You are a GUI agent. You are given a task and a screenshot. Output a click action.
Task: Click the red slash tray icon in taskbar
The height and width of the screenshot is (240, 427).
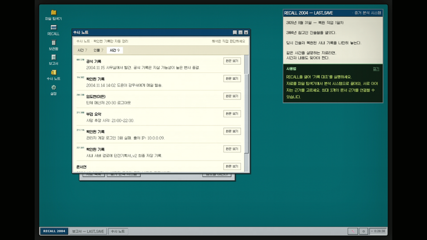pos(353,231)
